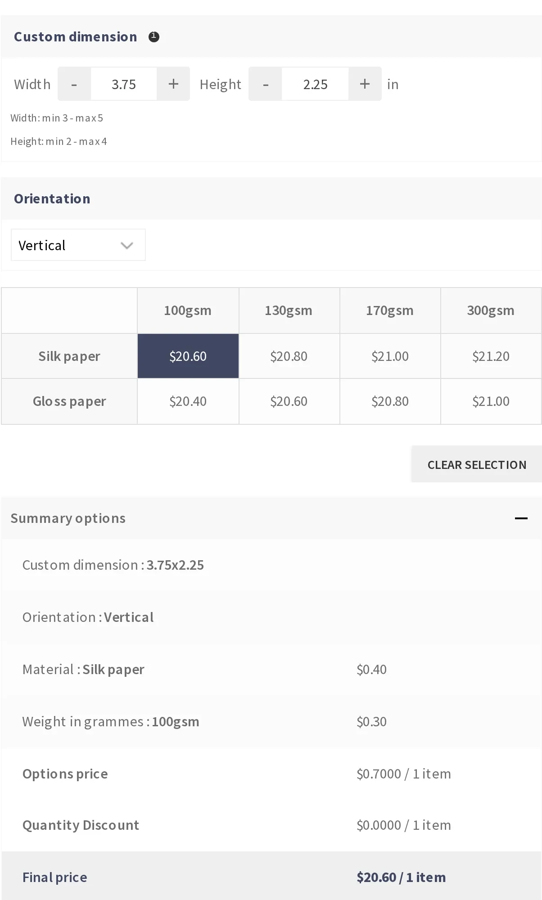Image resolution: width=542 pixels, height=900 pixels.
Task: Select Silk paper 300gsm price $21.20
Action: pos(491,356)
